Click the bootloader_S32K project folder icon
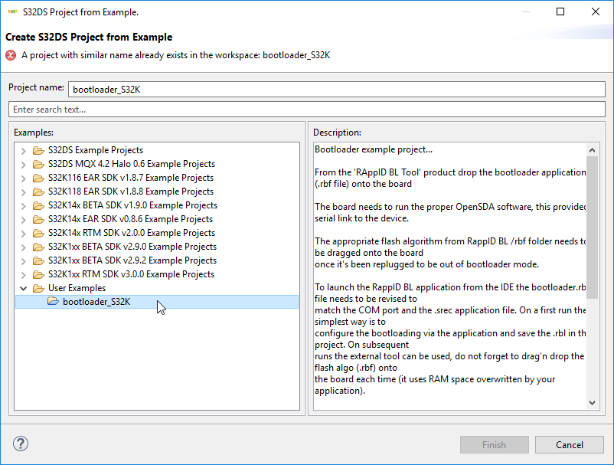 pos(53,301)
